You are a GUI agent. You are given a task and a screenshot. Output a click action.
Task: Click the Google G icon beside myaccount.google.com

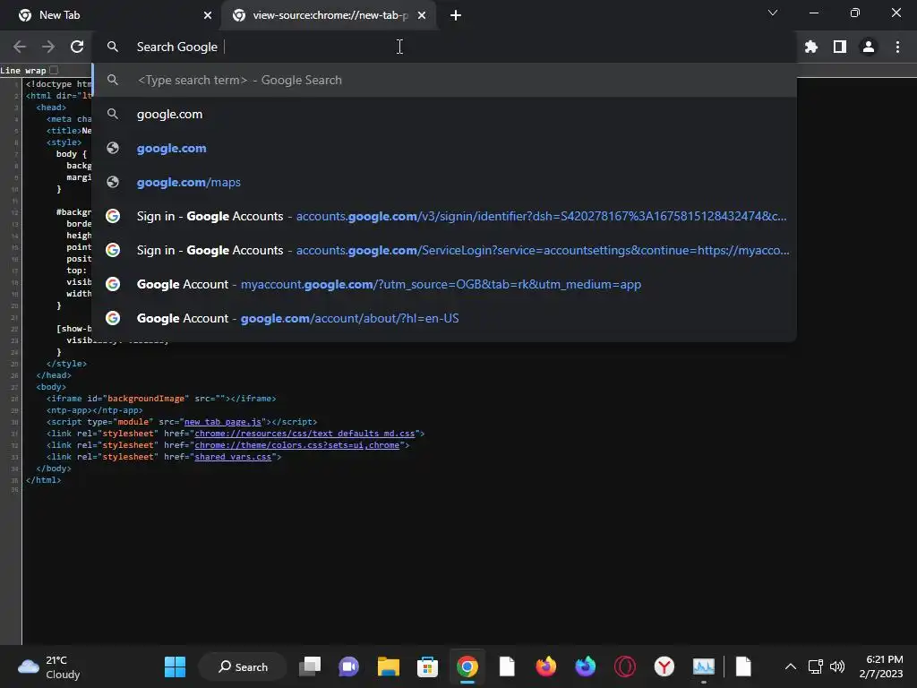point(113,284)
